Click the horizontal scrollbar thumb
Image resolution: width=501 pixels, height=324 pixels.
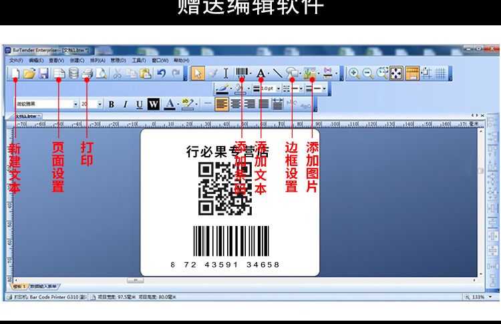[135, 280]
